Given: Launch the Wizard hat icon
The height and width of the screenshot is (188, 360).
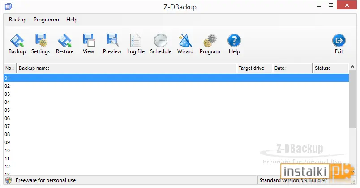Looking at the screenshot, I should pyautogui.click(x=185, y=40).
